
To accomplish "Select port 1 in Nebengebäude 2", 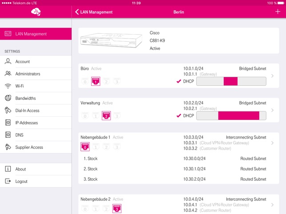I will click(96, 209).
